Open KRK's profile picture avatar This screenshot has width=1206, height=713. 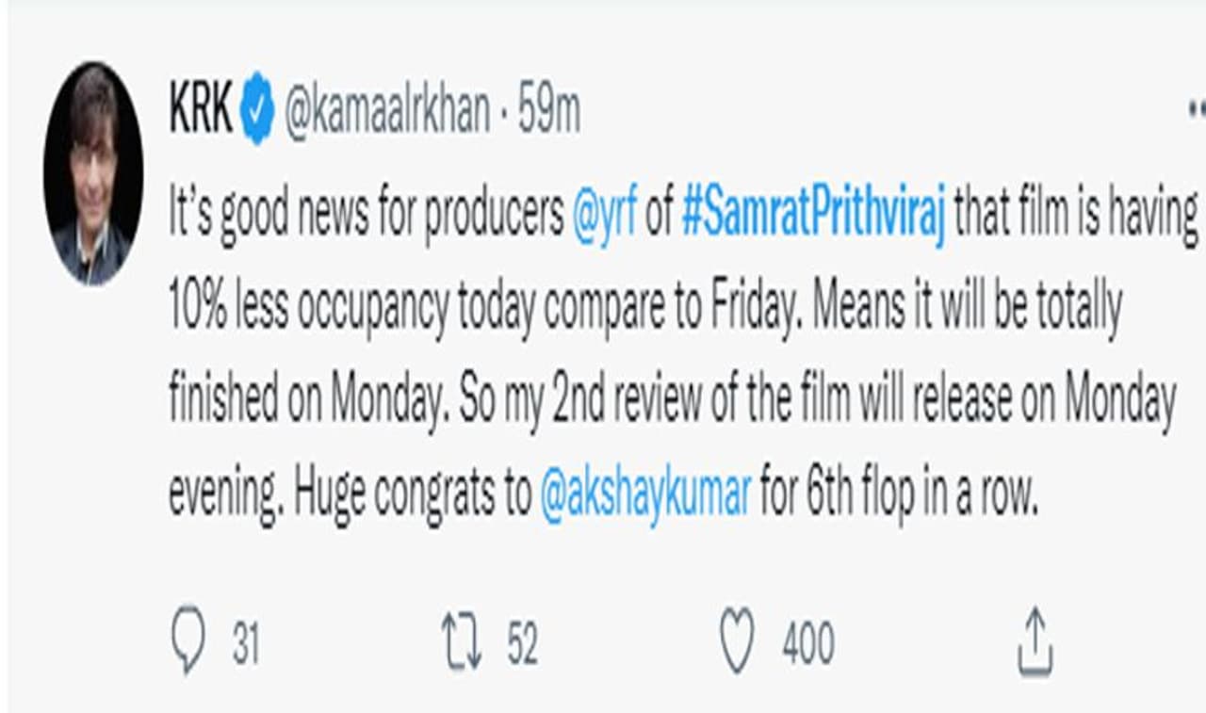coord(93,173)
